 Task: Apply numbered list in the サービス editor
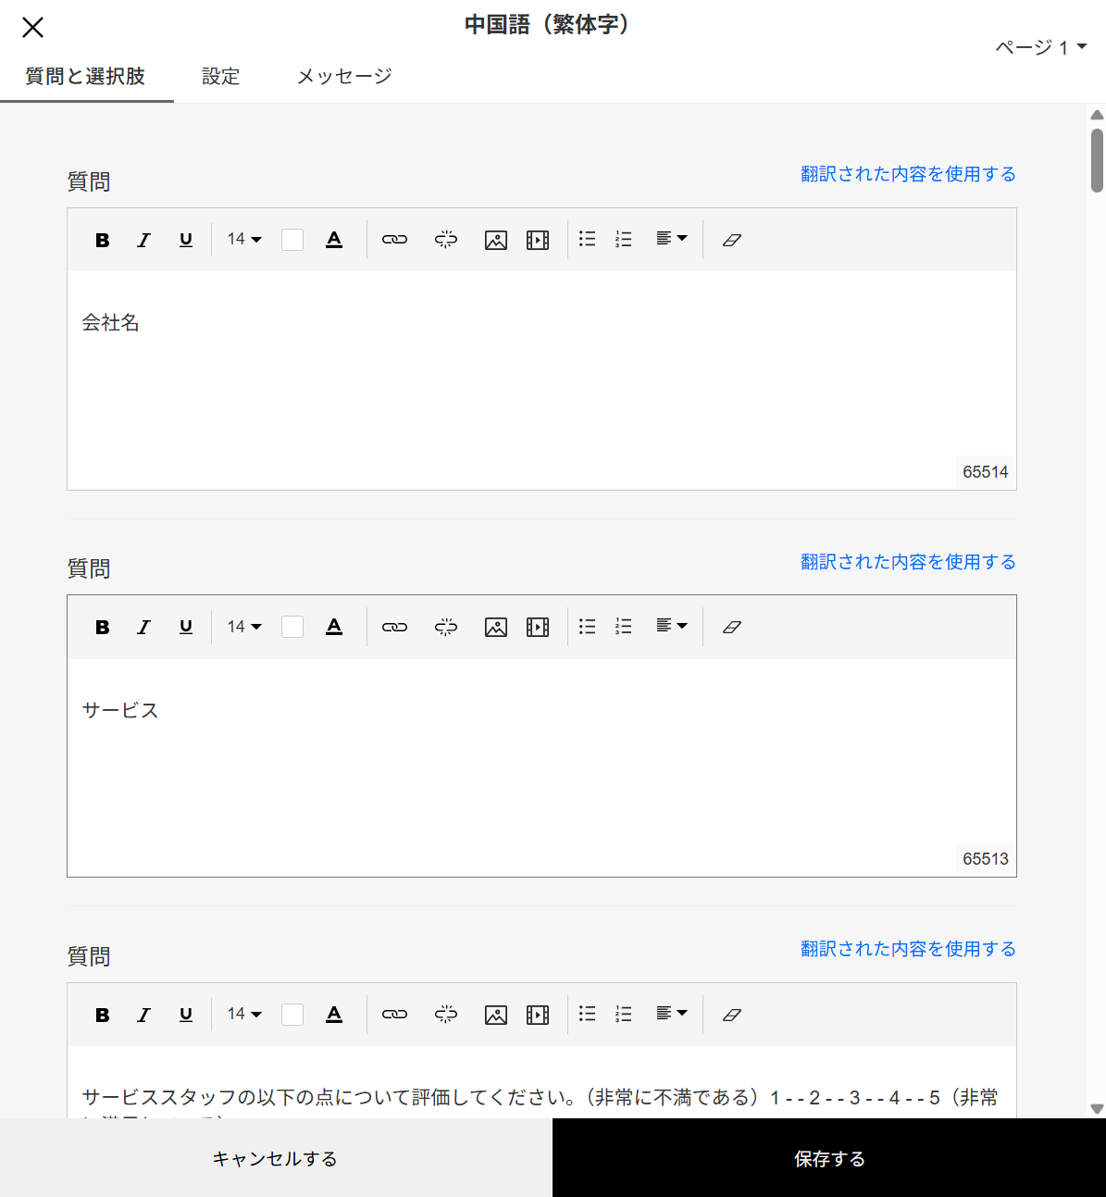coord(624,628)
